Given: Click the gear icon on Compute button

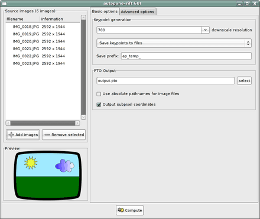Looking at the screenshot, I should [121, 210].
